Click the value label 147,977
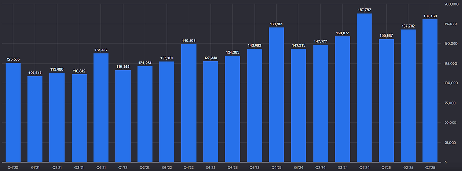This screenshot has height=171, width=462. coord(321,41)
